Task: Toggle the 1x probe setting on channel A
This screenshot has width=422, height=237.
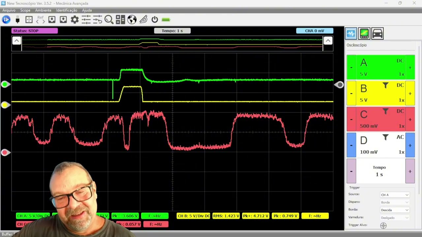Action: coord(401,74)
